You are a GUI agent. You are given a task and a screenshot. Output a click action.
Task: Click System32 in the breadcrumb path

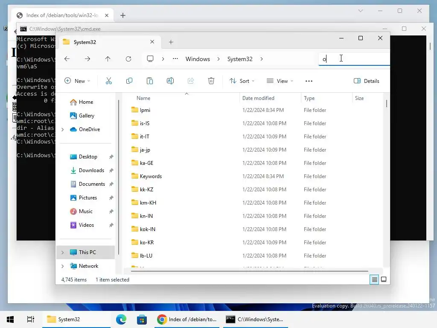click(x=240, y=59)
